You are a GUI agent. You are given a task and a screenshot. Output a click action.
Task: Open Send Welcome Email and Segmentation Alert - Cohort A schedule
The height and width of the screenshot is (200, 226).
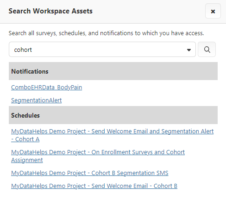(112, 135)
